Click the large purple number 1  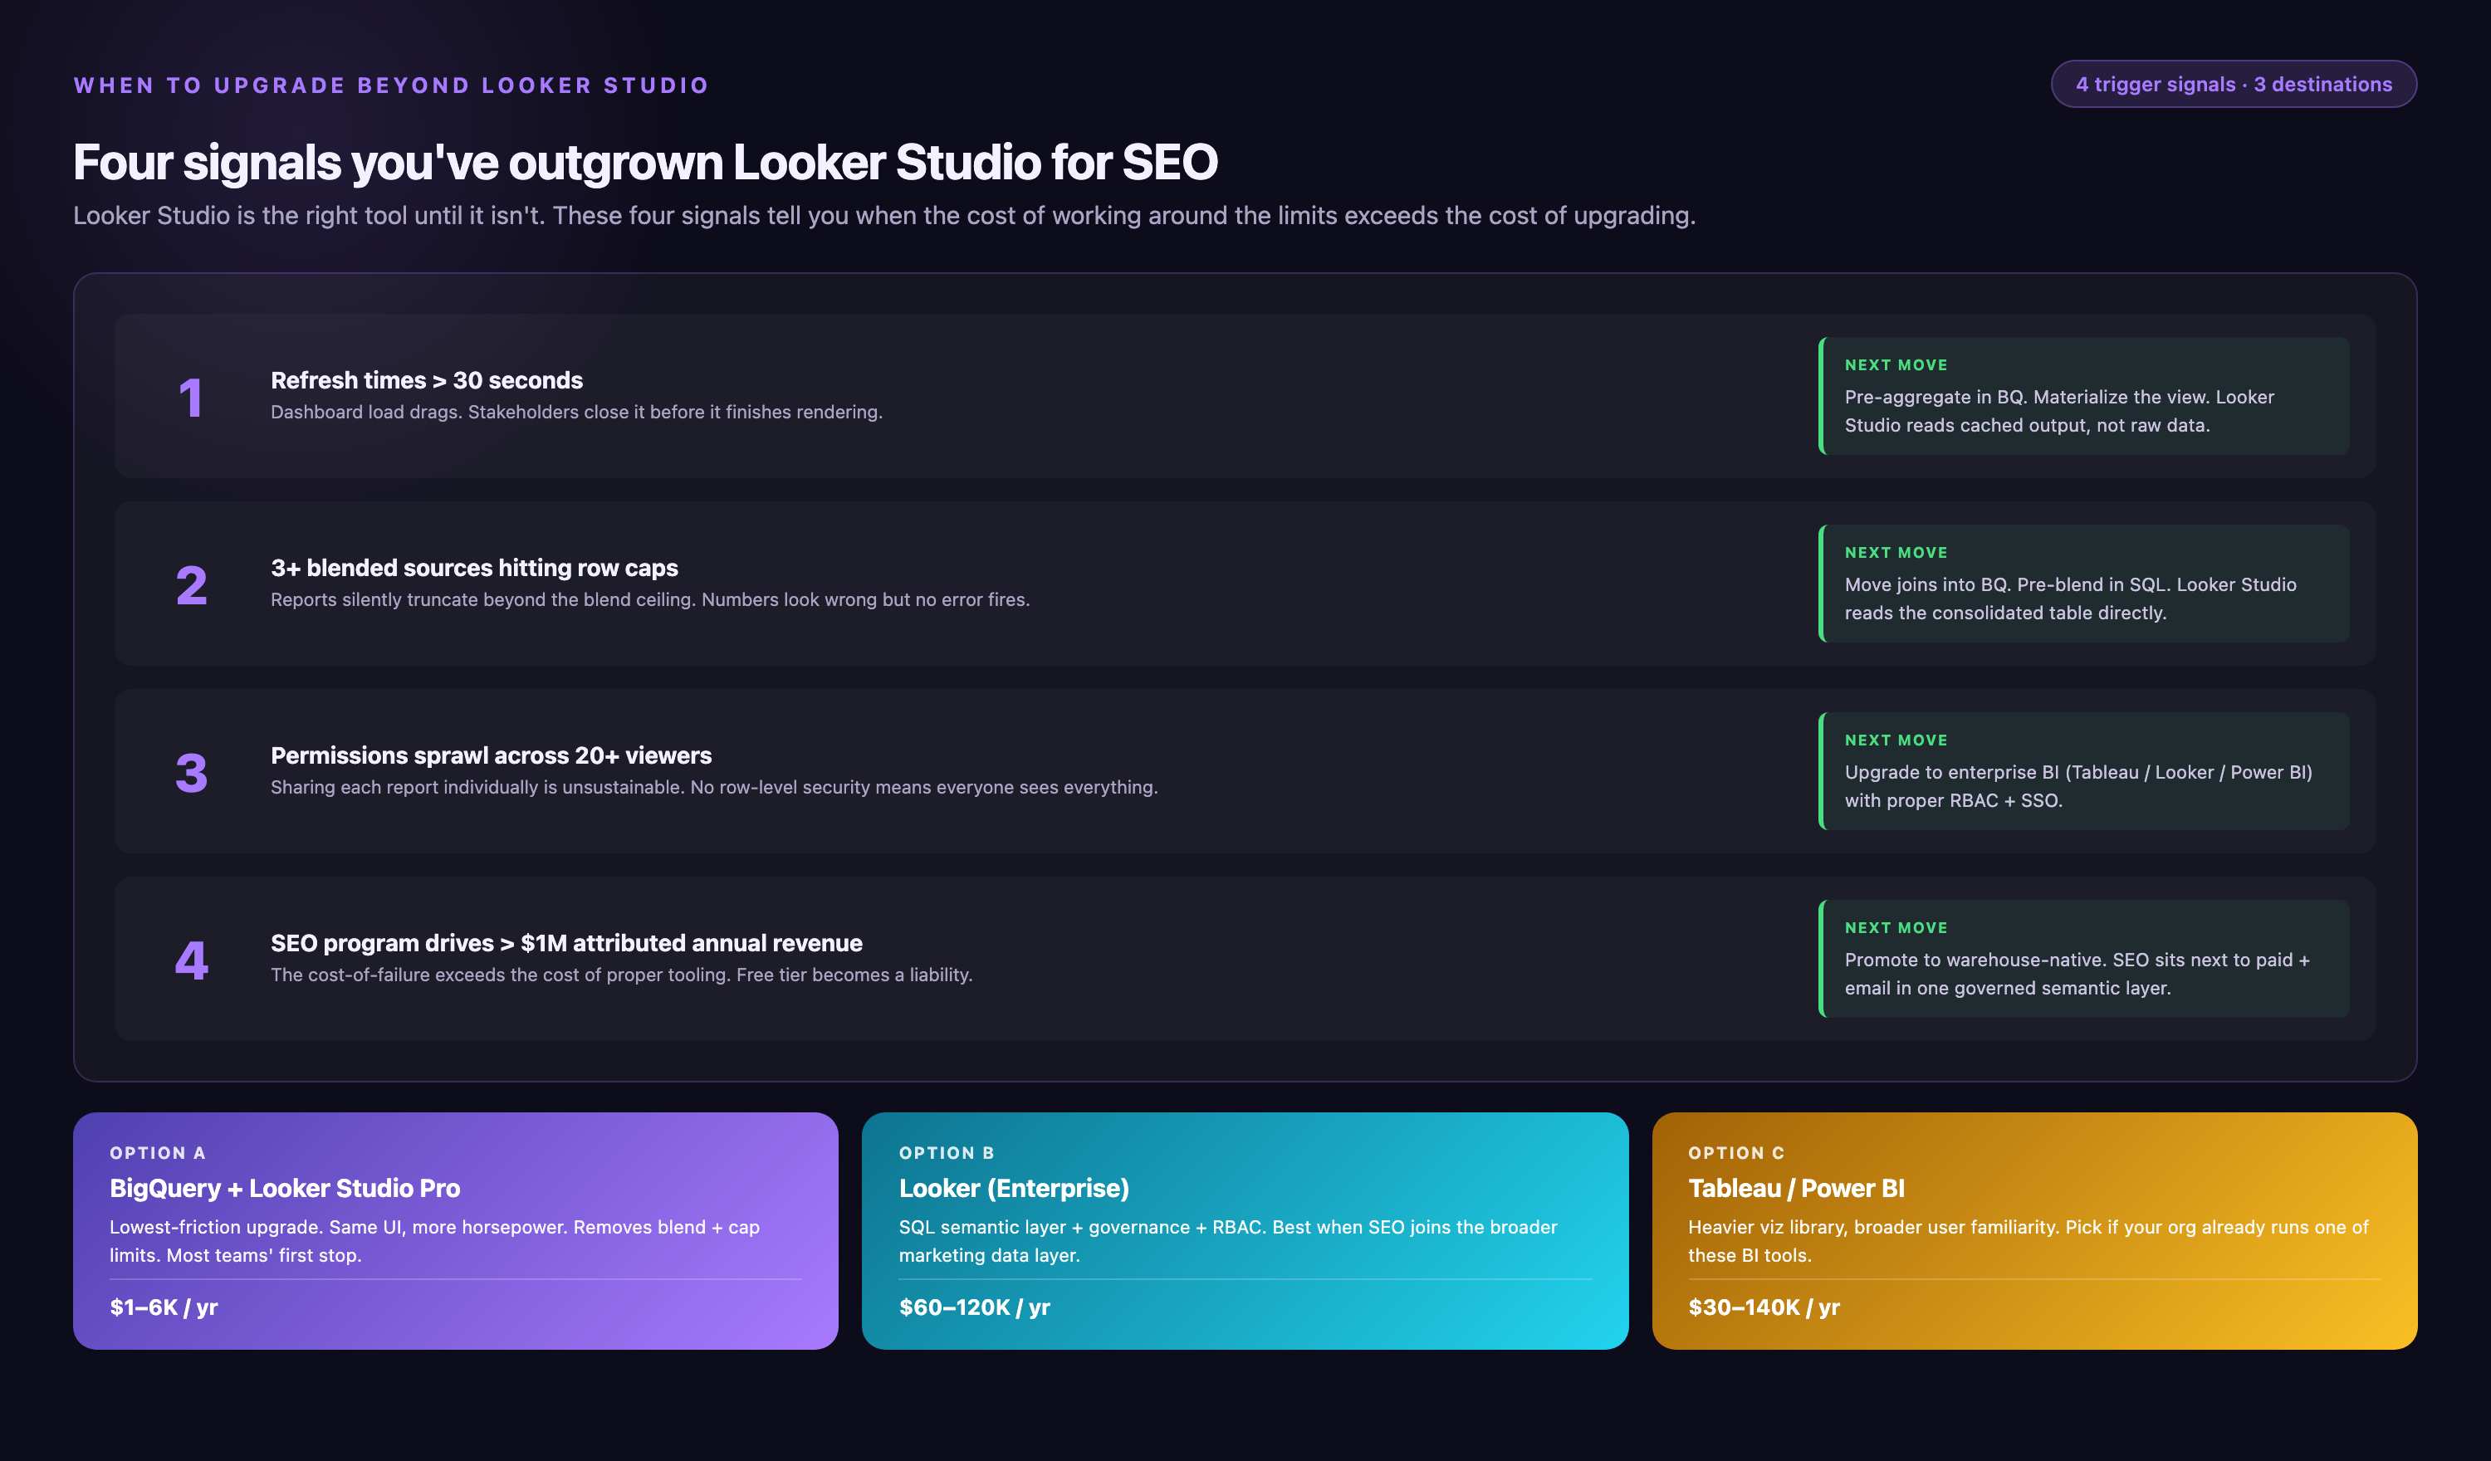[x=191, y=398]
